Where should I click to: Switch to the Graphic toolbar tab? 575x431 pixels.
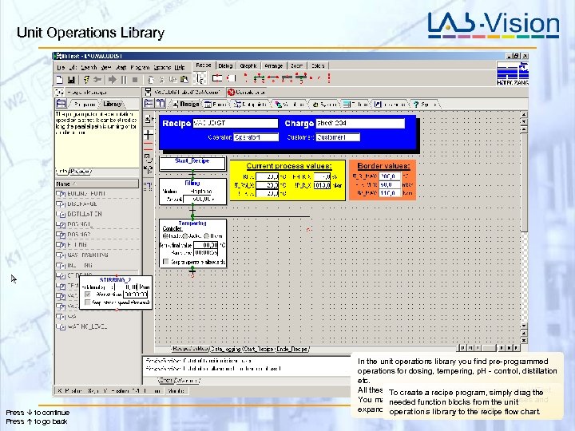(x=248, y=66)
